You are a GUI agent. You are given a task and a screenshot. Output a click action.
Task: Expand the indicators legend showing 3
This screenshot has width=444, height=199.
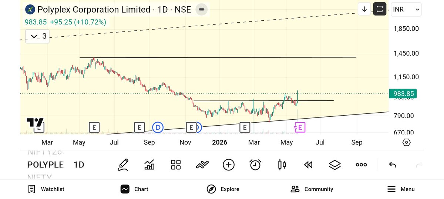coord(37,36)
